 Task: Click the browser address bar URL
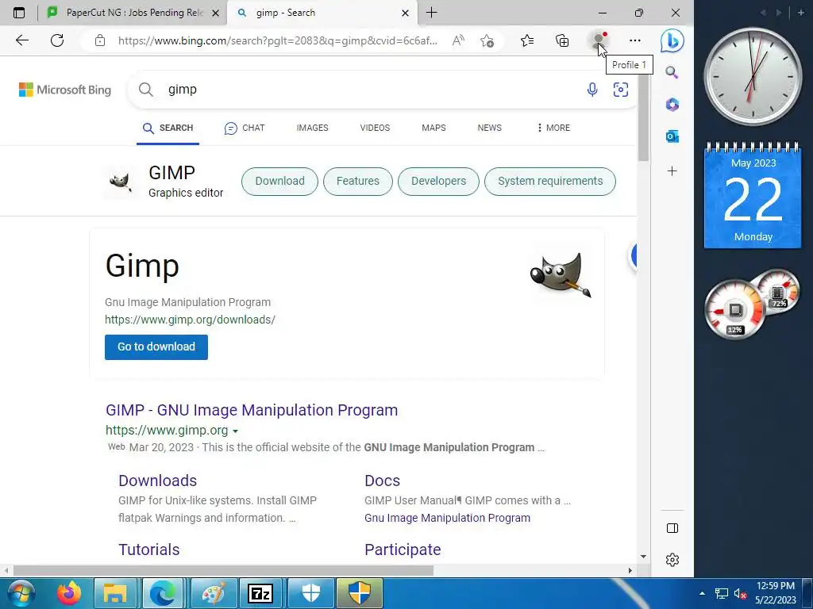pyautogui.click(x=277, y=40)
